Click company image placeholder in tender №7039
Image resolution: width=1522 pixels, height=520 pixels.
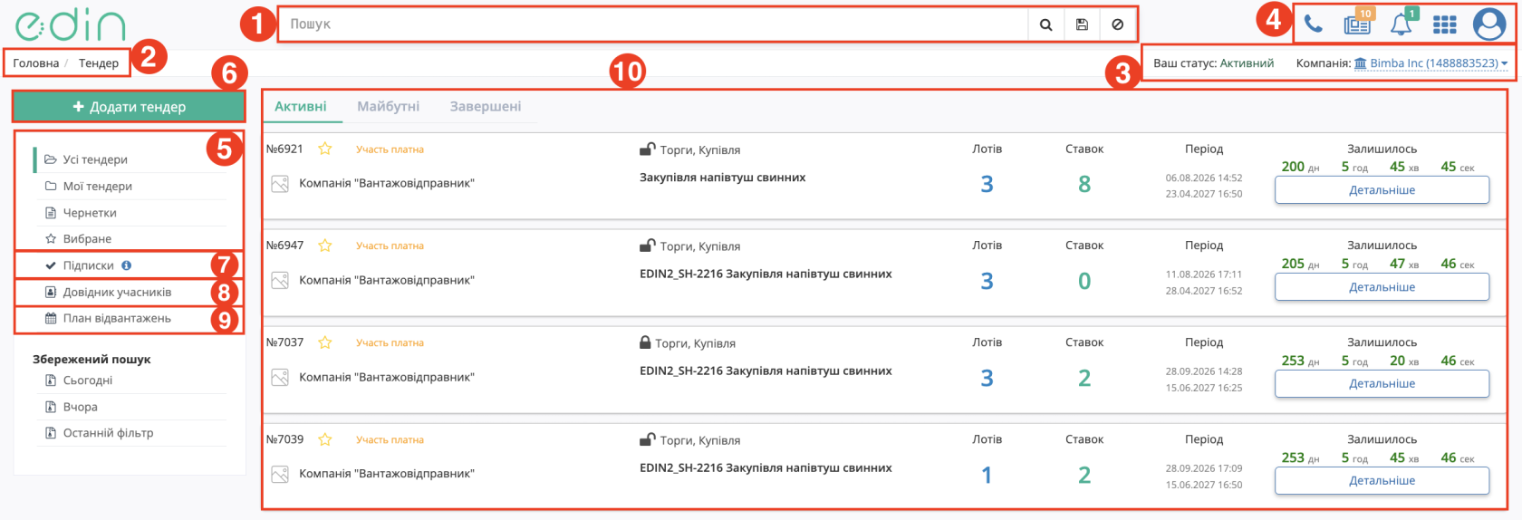coord(280,474)
